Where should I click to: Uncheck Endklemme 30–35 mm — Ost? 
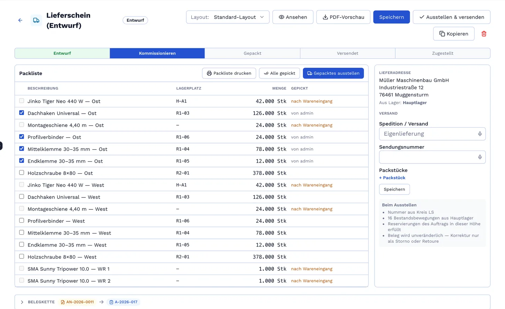tap(22, 161)
